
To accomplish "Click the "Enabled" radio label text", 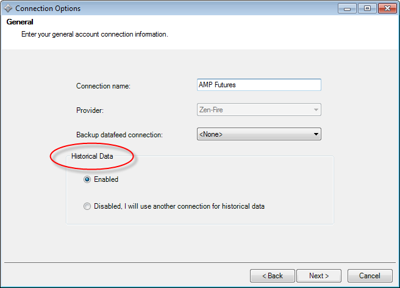I will (106, 180).
